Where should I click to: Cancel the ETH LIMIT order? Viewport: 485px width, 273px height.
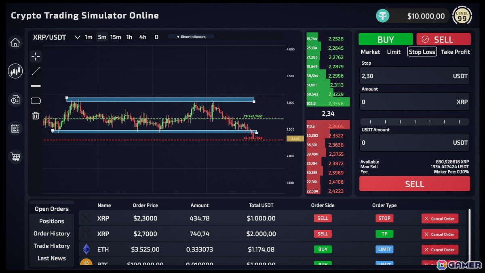click(x=440, y=250)
